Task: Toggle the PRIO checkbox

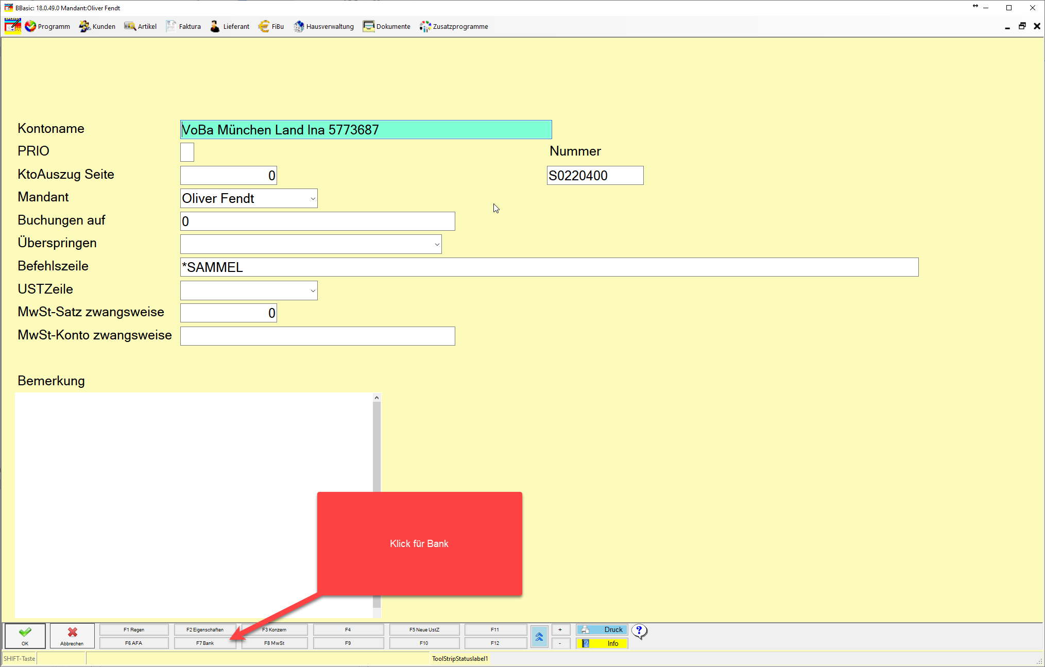Action: pyautogui.click(x=187, y=152)
